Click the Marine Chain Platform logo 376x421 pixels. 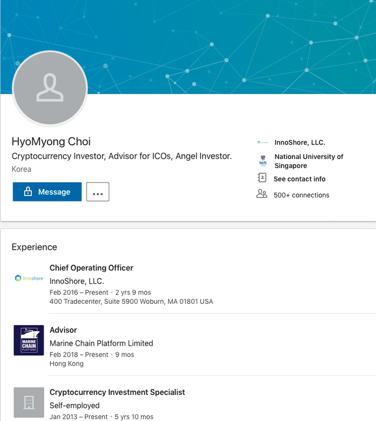[29, 340]
